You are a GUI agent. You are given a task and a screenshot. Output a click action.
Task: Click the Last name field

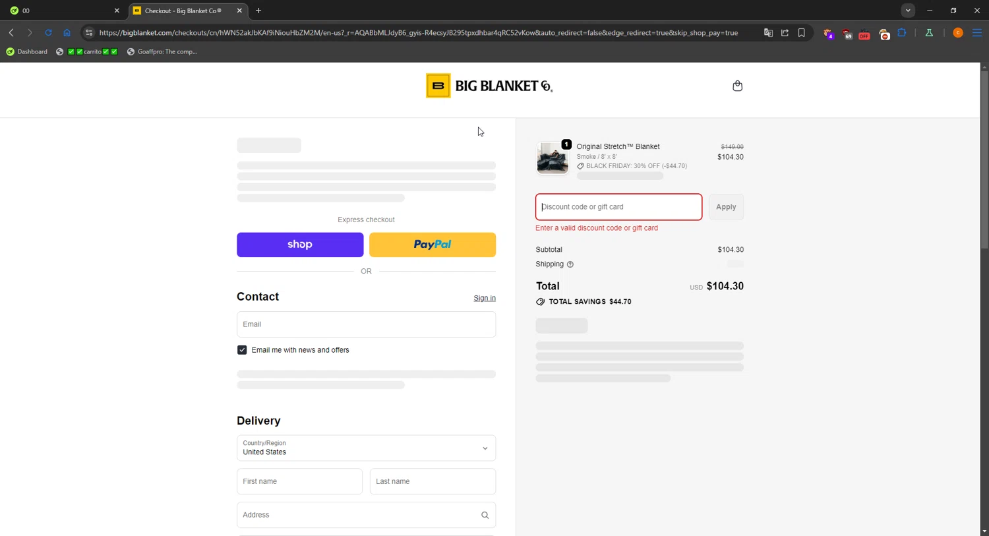(433, 481)
